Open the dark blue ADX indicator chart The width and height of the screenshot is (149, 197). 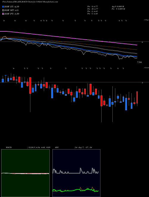click(76, 173)
